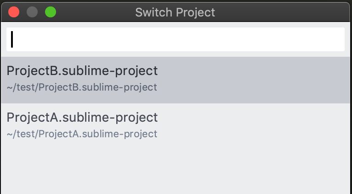Click the green zoom window button

point(50,12)
